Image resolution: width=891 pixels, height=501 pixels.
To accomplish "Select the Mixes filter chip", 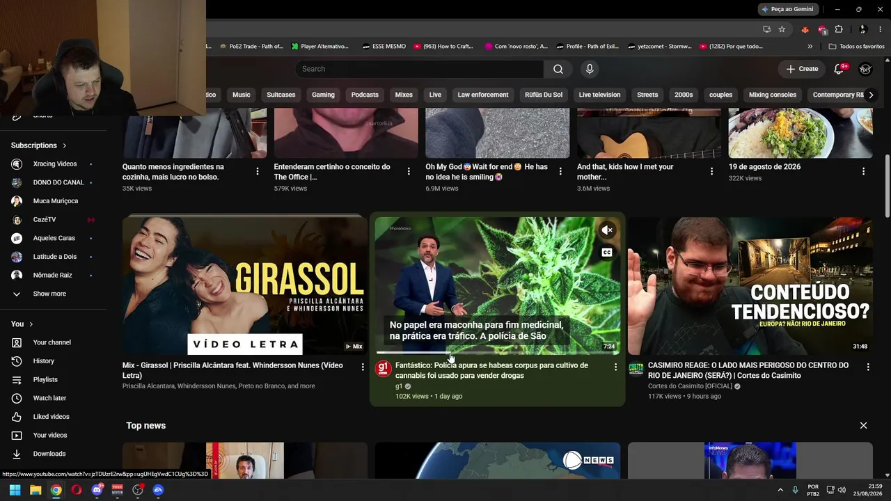I will tap(404, 95).
